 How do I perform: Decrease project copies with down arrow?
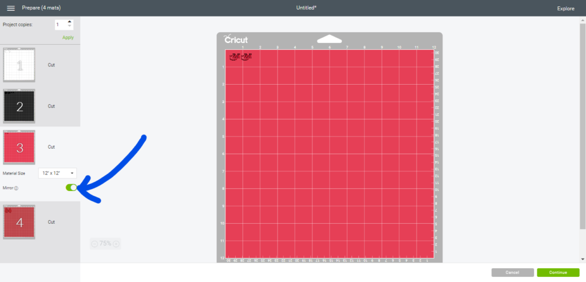click(x=70, y=27)
